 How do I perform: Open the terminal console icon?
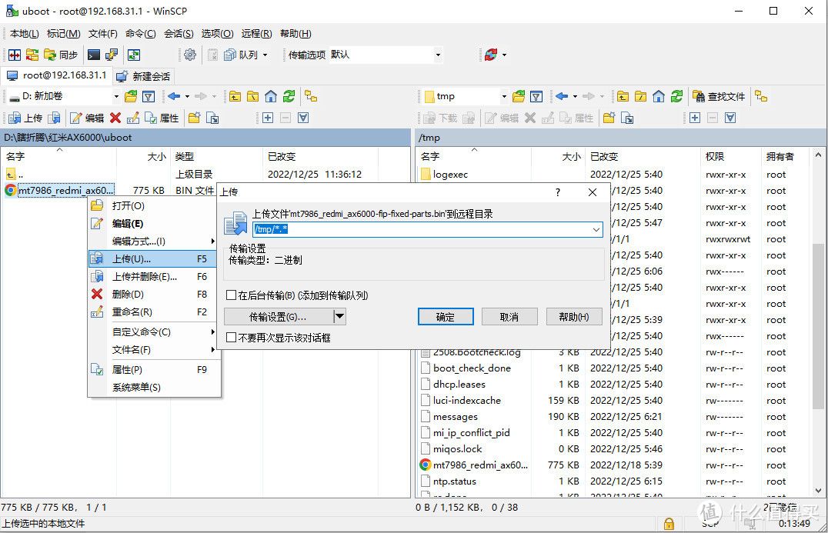tap(93, 55)
